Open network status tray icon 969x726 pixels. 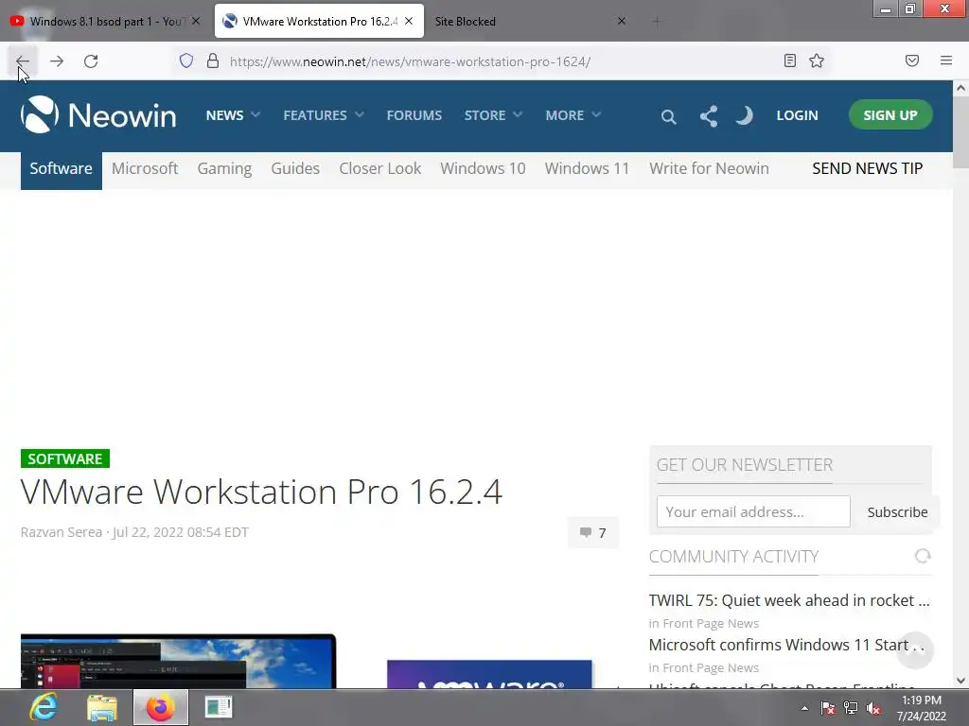[851, 708]
